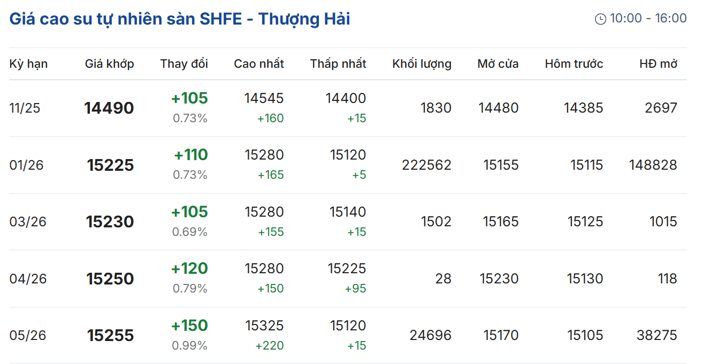Click the +150 change value

pos(189,326)
